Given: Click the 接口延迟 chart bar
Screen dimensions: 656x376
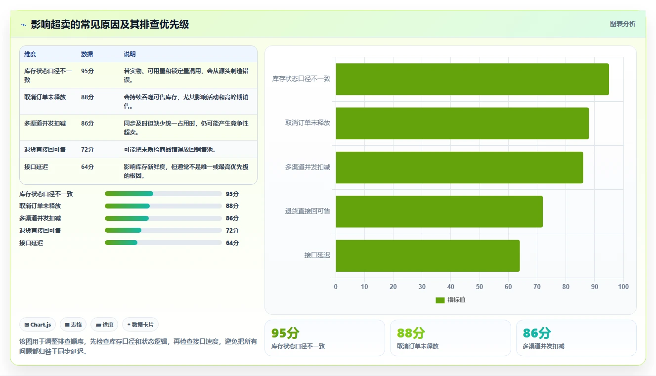Looking at the screenshot, I should 428,255.
